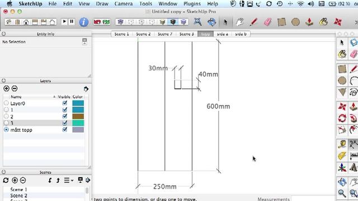The height and width of the screenshot is (201, 358).
Task: Add a new layer with plus button
Action: pos(6,88)
